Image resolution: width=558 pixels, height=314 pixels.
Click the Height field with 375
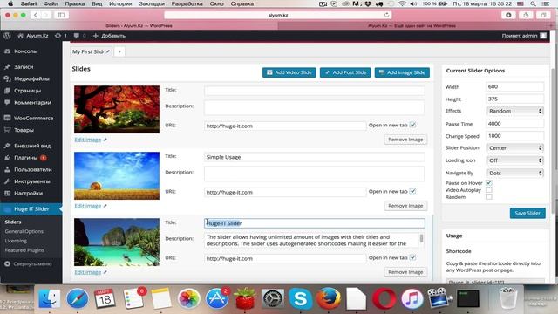tap(514, 99)
